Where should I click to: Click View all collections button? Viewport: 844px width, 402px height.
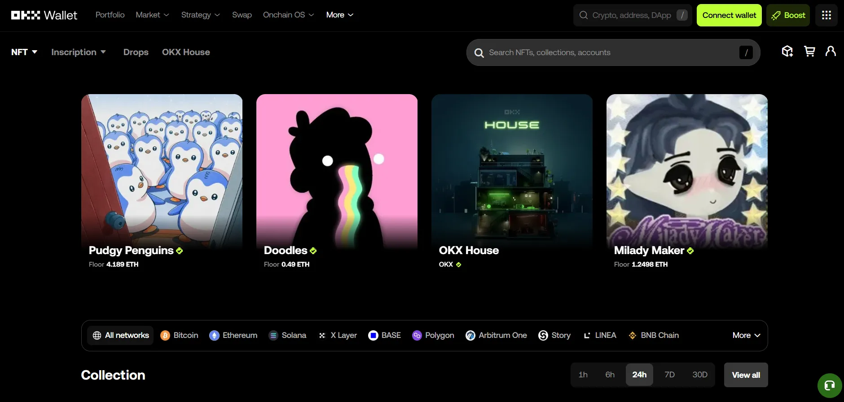coord(746,375)
